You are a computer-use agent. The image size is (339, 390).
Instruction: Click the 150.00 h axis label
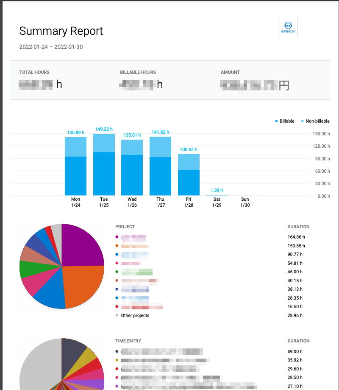coord(321,134)
